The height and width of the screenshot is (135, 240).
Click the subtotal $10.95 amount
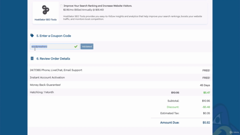pos(206,101)
